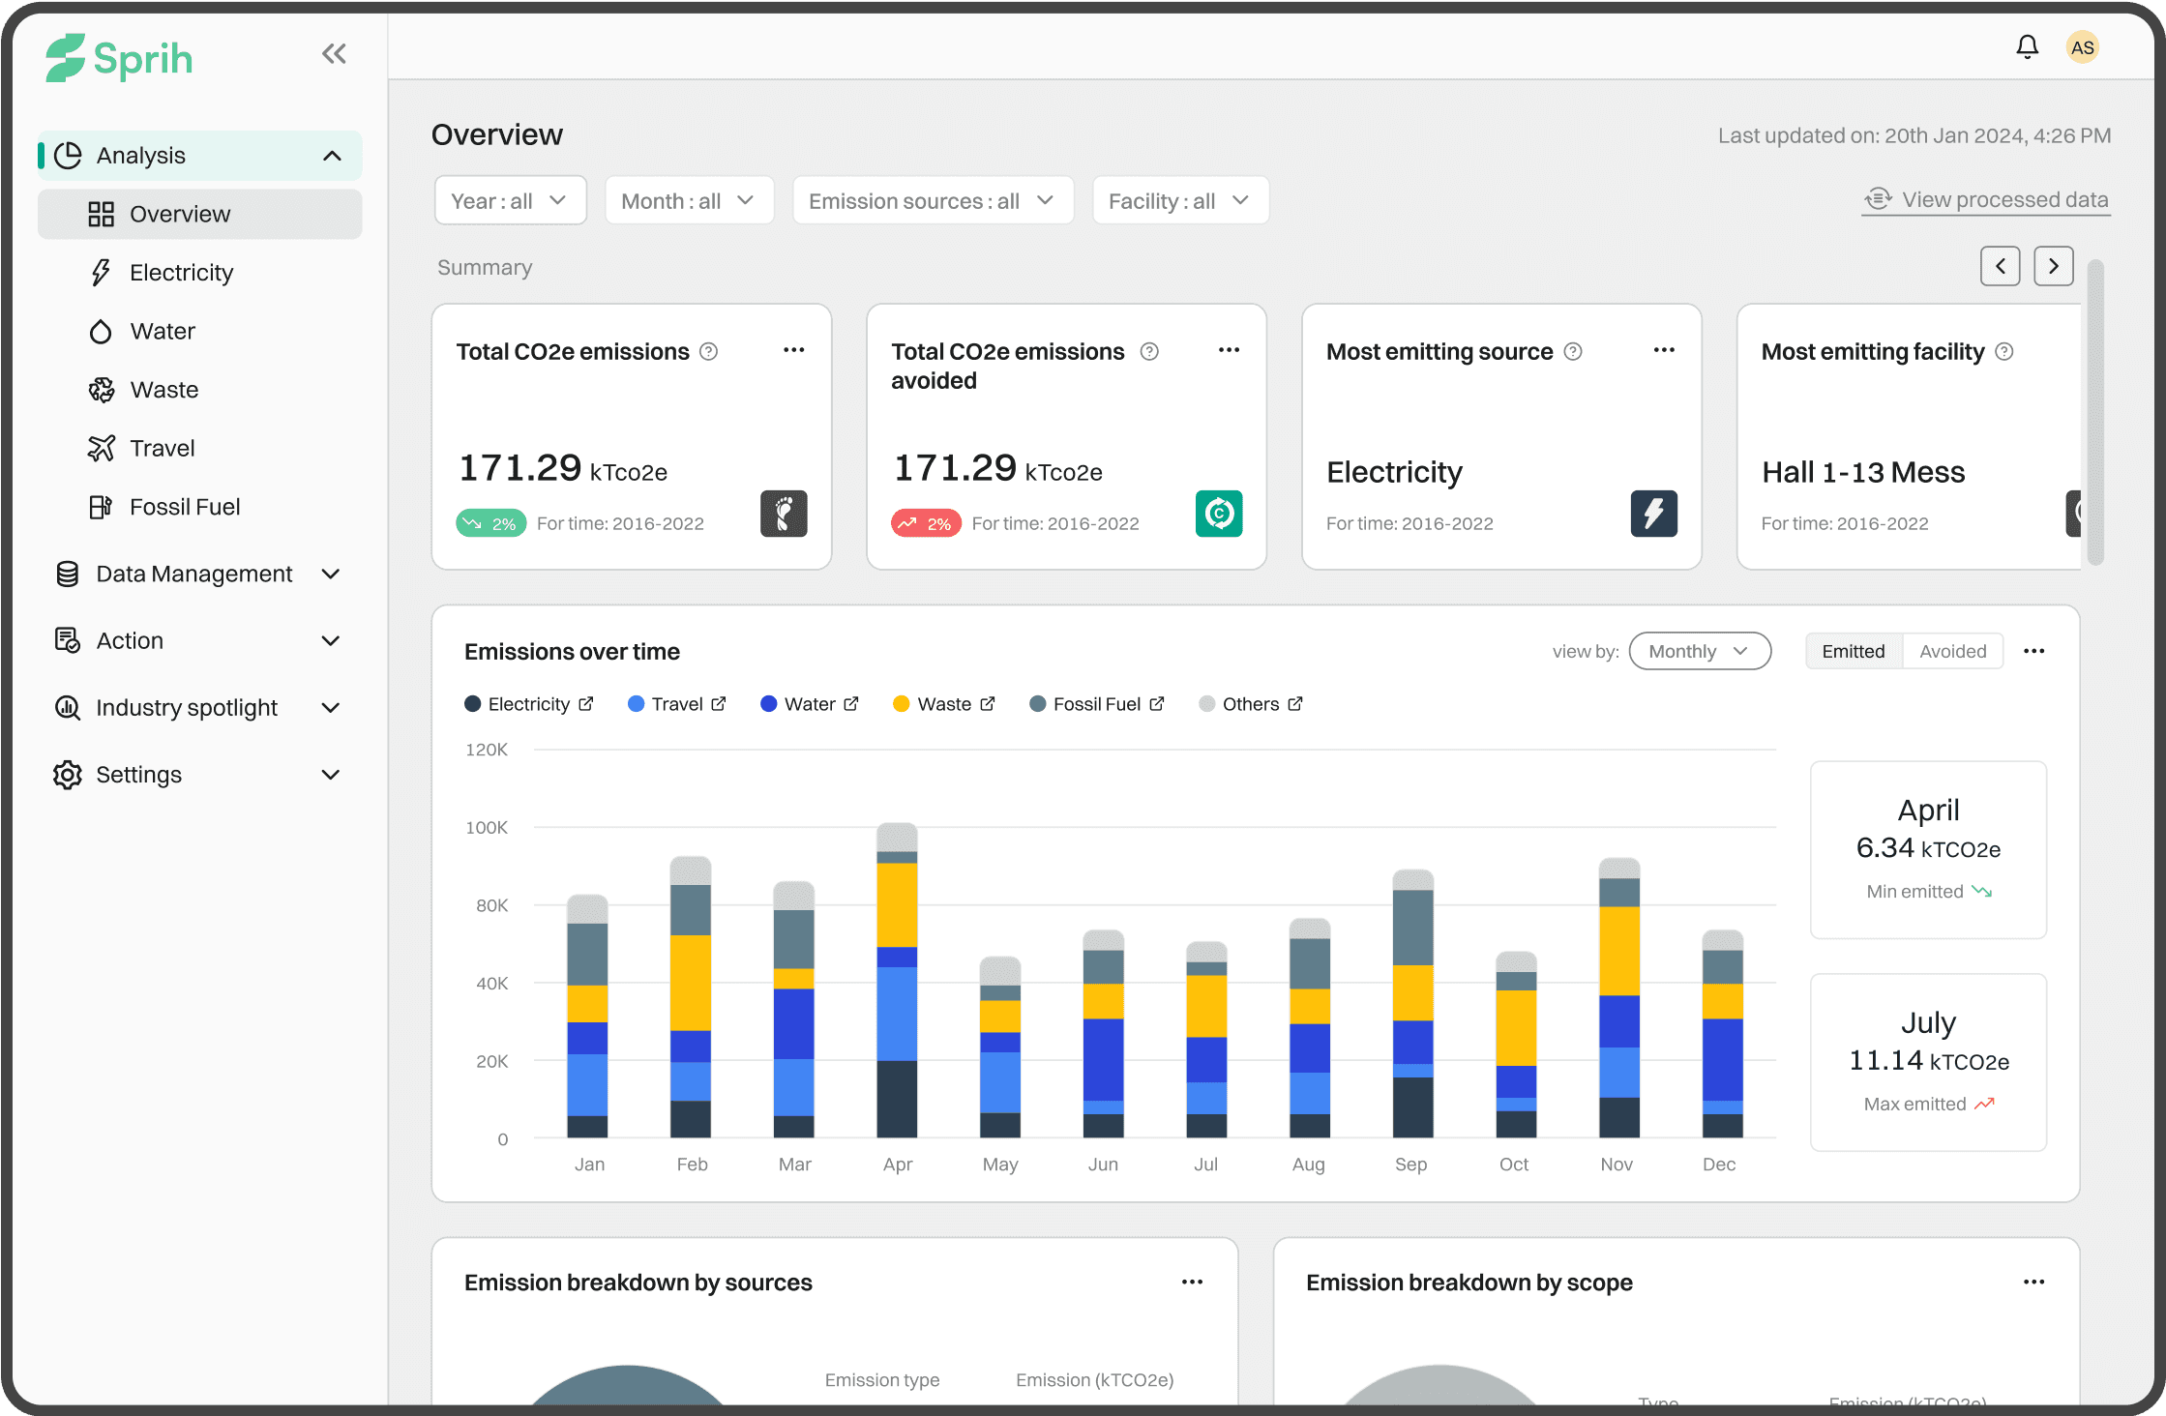Screen dimensions: 2166x1416
Task: Open external link icon next to Fossil Fuel legend
Action: pos(1157,704)
